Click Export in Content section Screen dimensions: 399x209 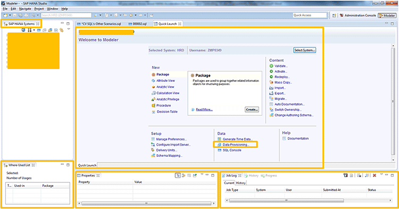[x=280, y=93]
